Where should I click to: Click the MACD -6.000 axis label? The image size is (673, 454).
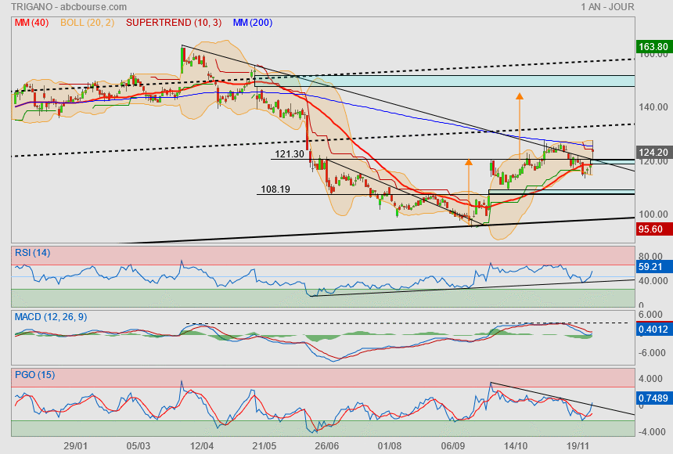click(652, 353)
